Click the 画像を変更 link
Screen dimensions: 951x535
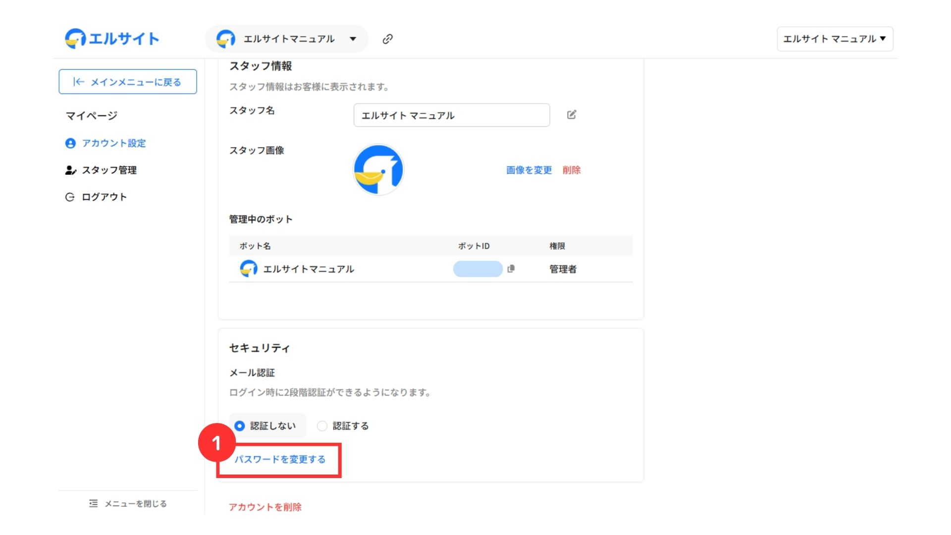coord(529,170)
